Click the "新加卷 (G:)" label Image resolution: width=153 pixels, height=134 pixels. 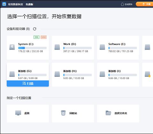coord(25,71)
